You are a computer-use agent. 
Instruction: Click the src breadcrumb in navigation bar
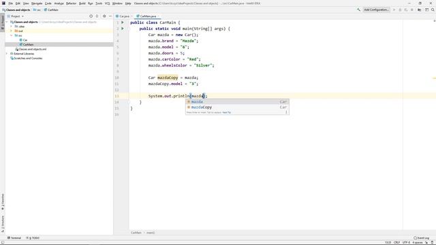pos(37,10)
